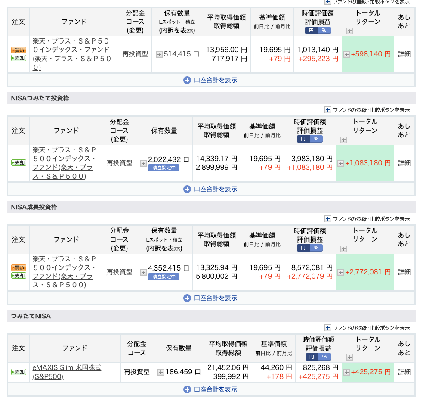Open 楽天・プラス S&P500 fund link with 514,415口
This screenshot has width=426, height=398.
click(72, 54)
